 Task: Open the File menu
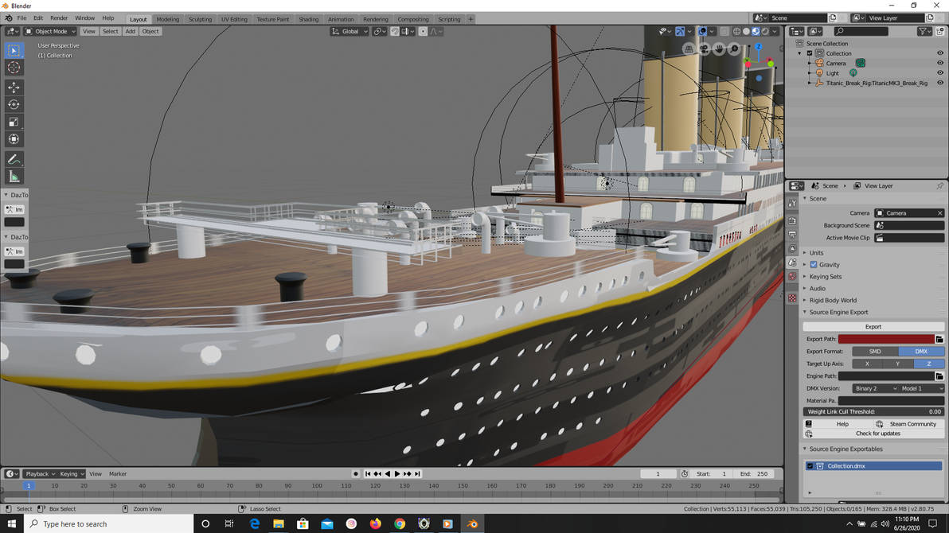coord(21,18)
